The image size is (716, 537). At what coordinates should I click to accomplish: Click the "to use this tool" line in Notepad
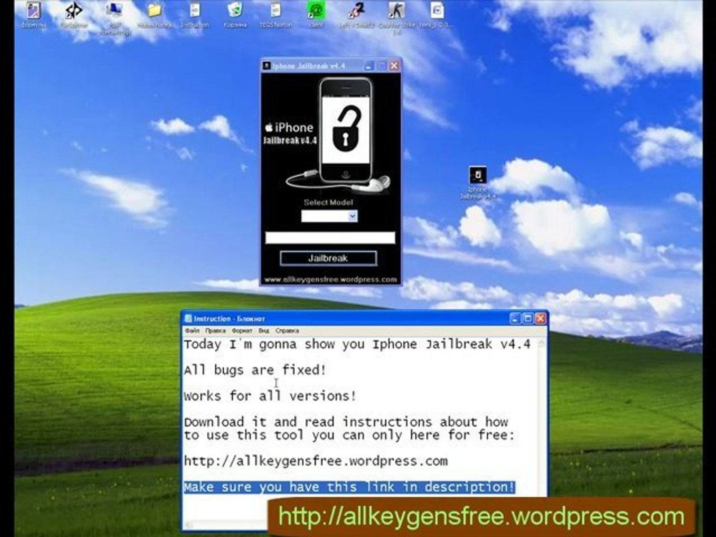coord(349,435)
